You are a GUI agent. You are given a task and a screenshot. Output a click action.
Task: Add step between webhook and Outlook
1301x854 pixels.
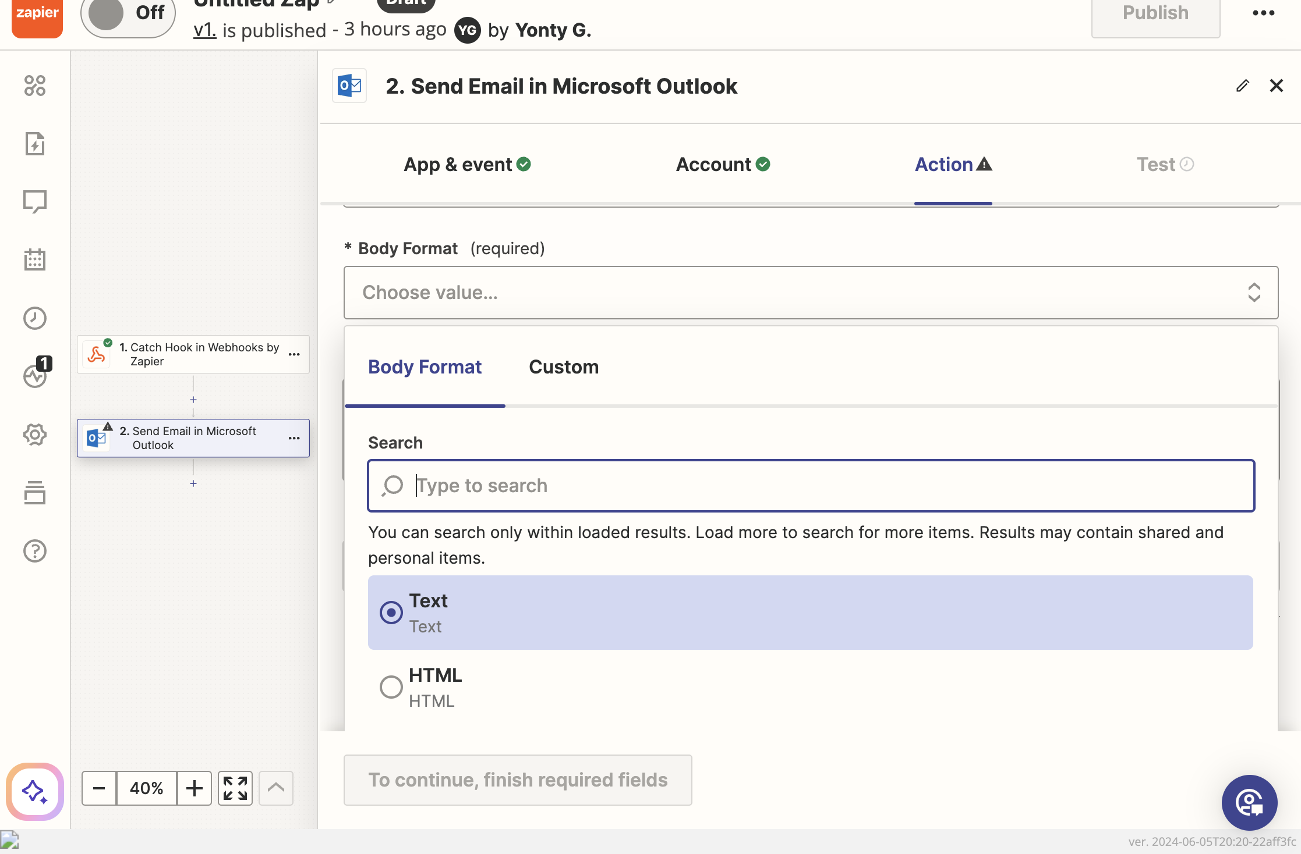(193, 400)
